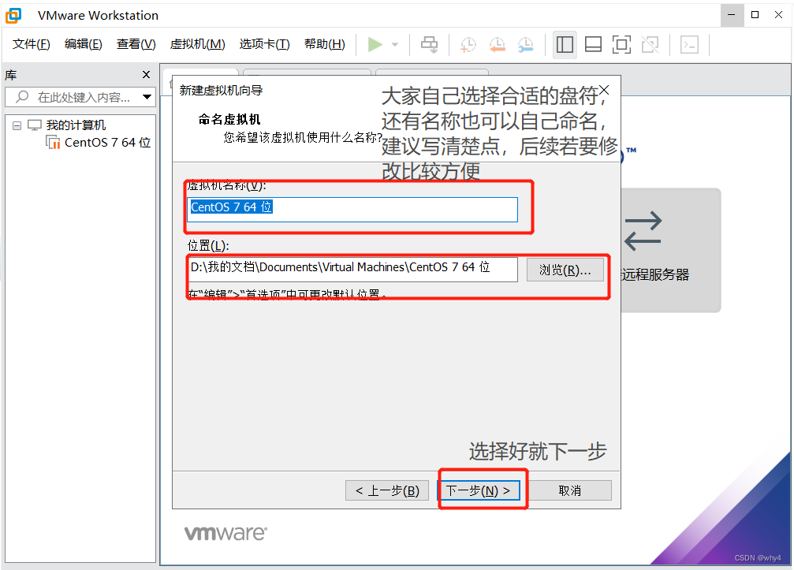The width and height of the screenshot is (794, 570).
Task: Click the Enter Full Screen icon
Action: tap(621, 45)
